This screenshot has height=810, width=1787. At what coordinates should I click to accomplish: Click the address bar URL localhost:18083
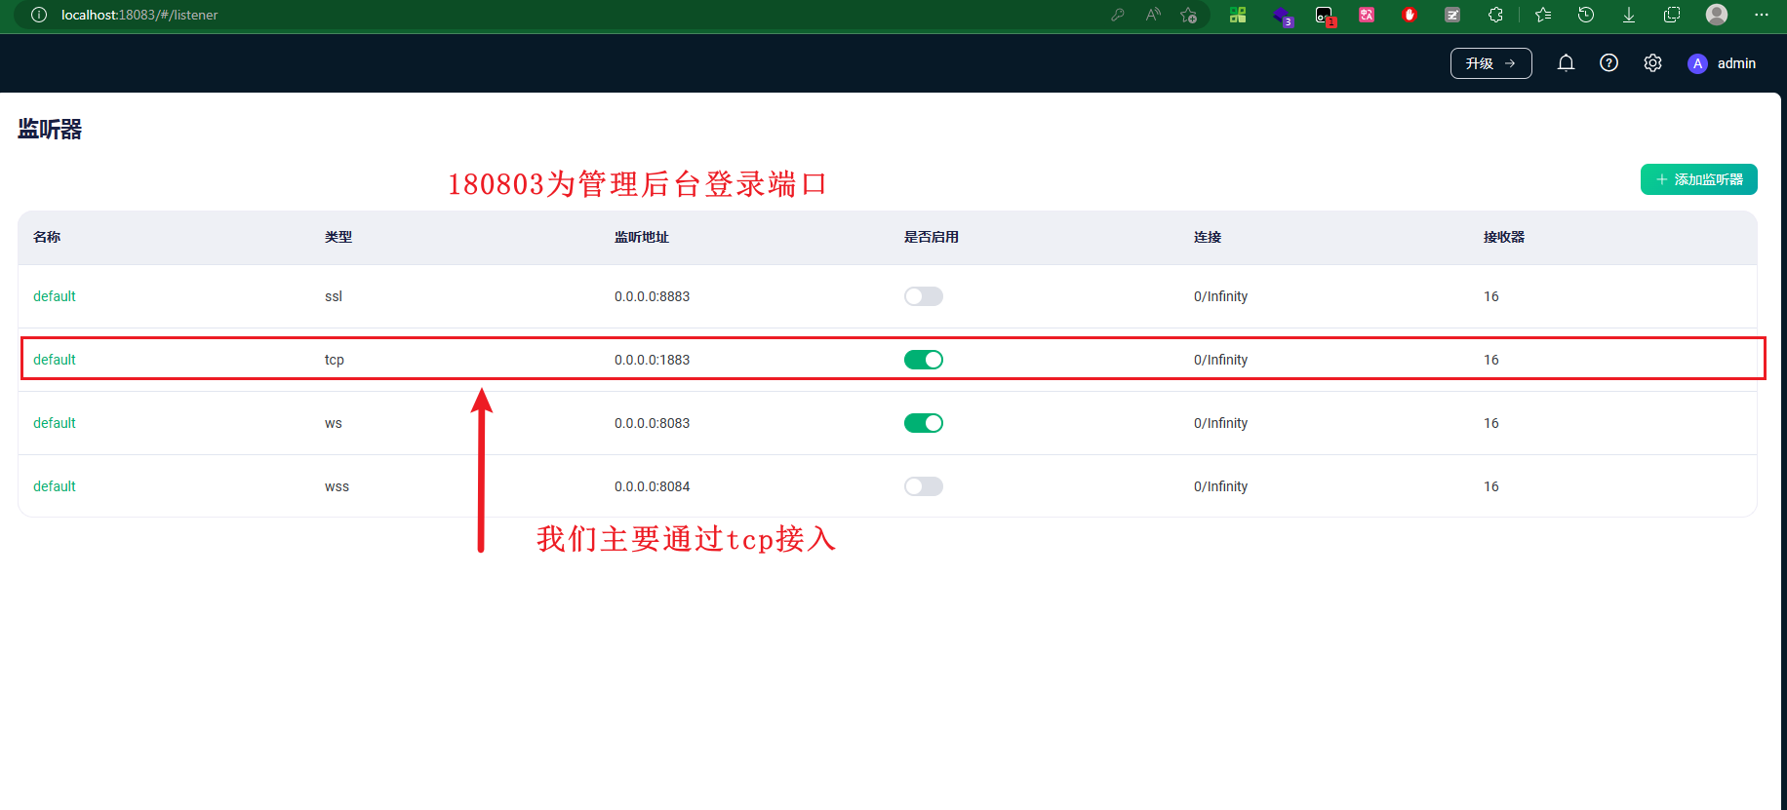[x=139, y=15]
